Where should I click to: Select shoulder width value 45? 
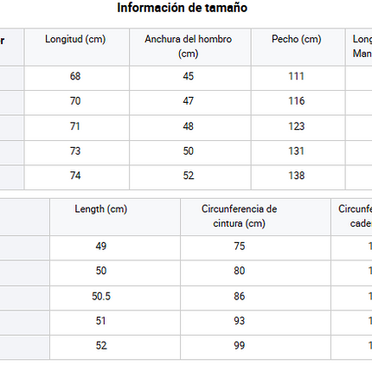point(190,78)
